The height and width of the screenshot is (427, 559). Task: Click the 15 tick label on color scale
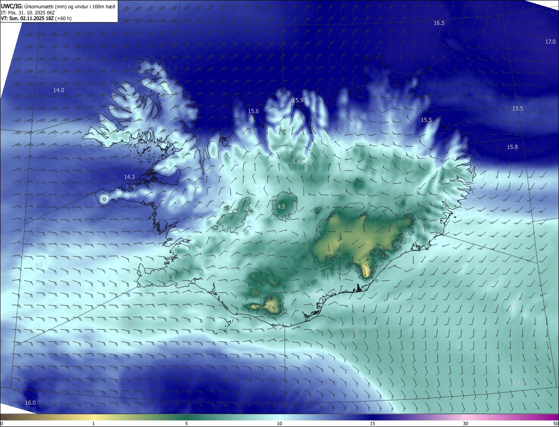tap(373, 424)
